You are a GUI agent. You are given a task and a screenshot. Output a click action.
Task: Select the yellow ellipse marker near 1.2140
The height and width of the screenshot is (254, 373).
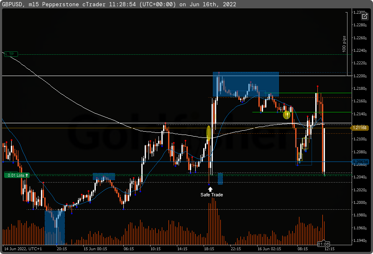coord(286,115)
